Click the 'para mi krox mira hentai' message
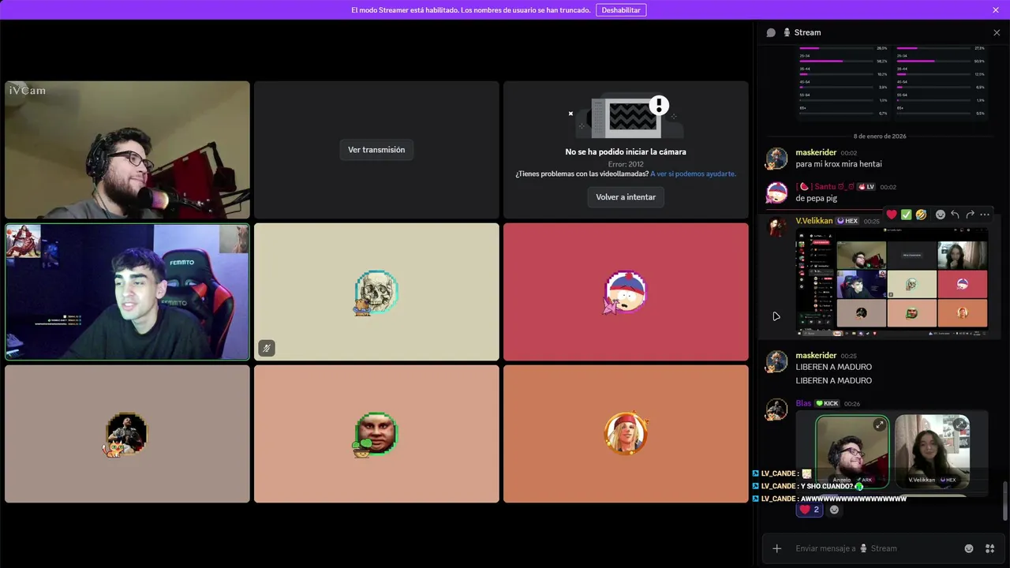 (x=839, y=164)
